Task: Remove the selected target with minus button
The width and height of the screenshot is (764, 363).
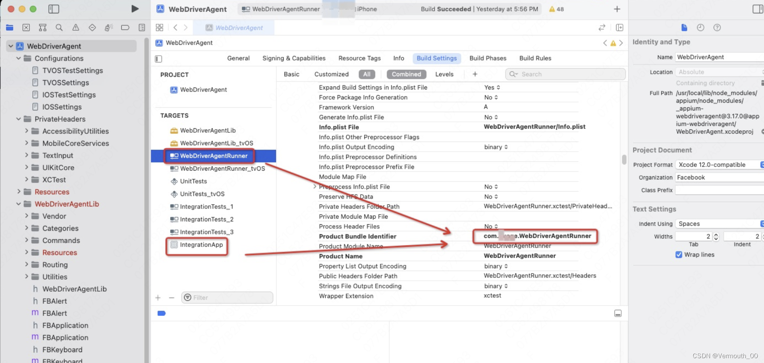Action: 172,298
